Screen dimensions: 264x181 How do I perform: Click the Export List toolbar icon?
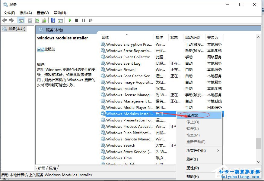click(x=44, y=20)
